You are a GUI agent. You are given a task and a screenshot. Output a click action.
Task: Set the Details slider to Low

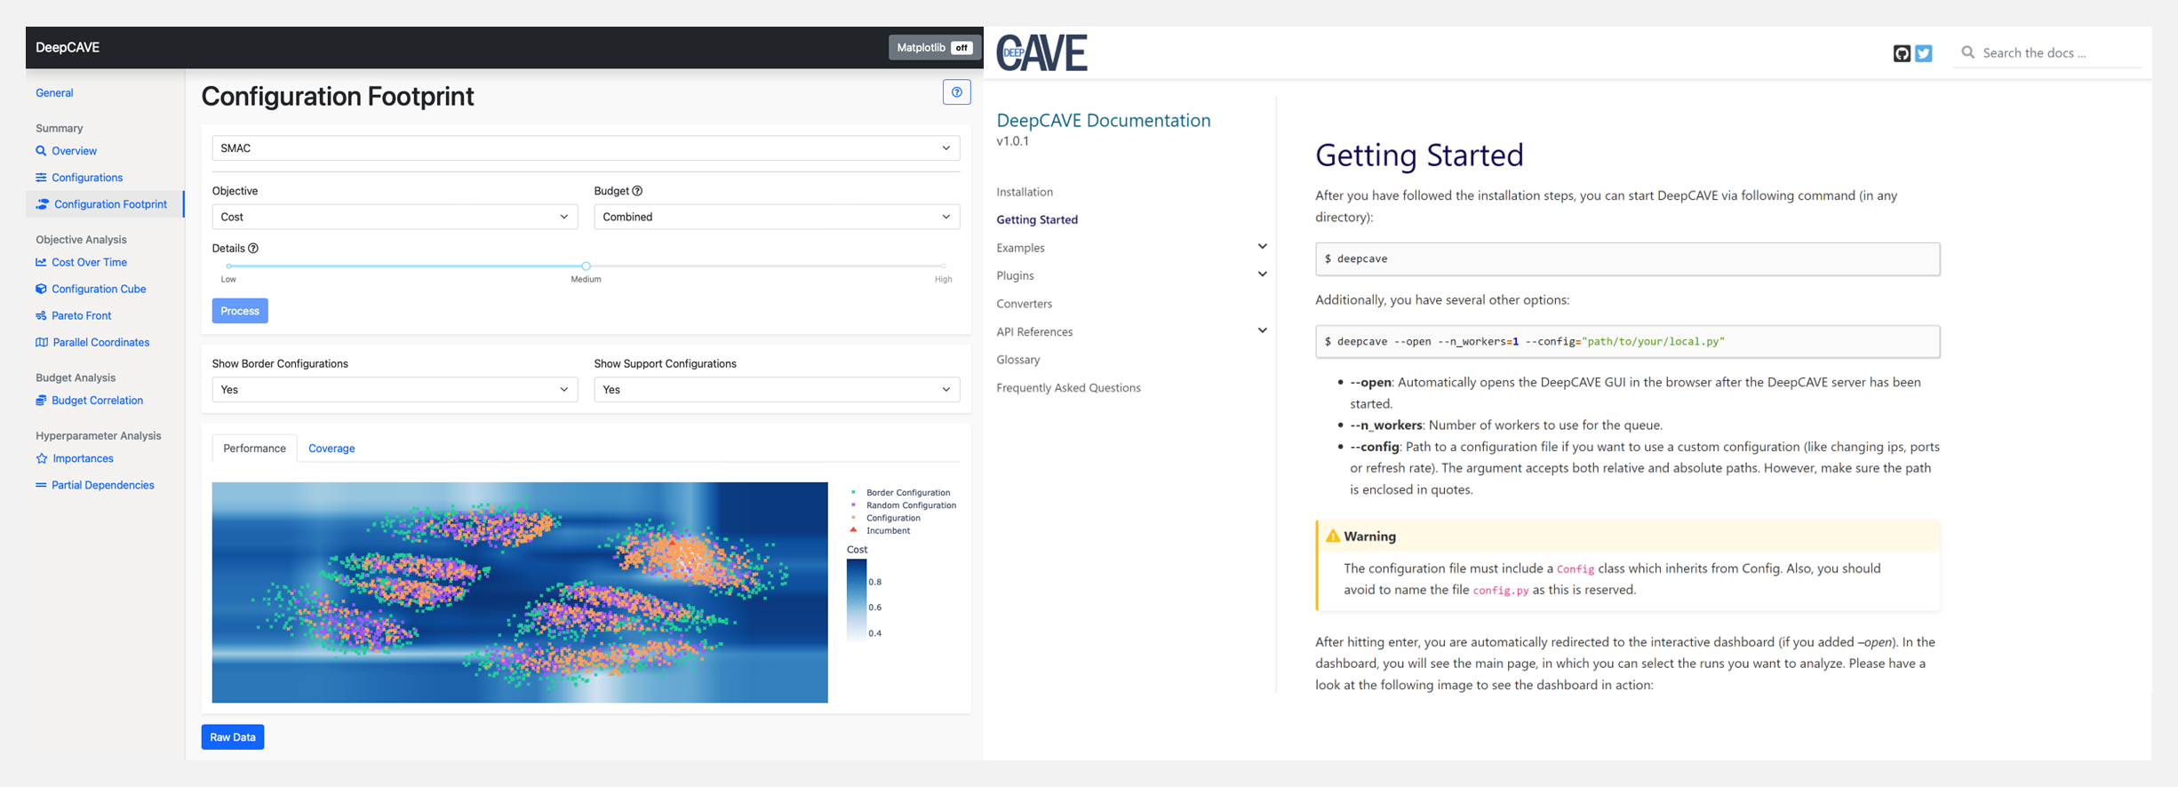click(229, 266)
